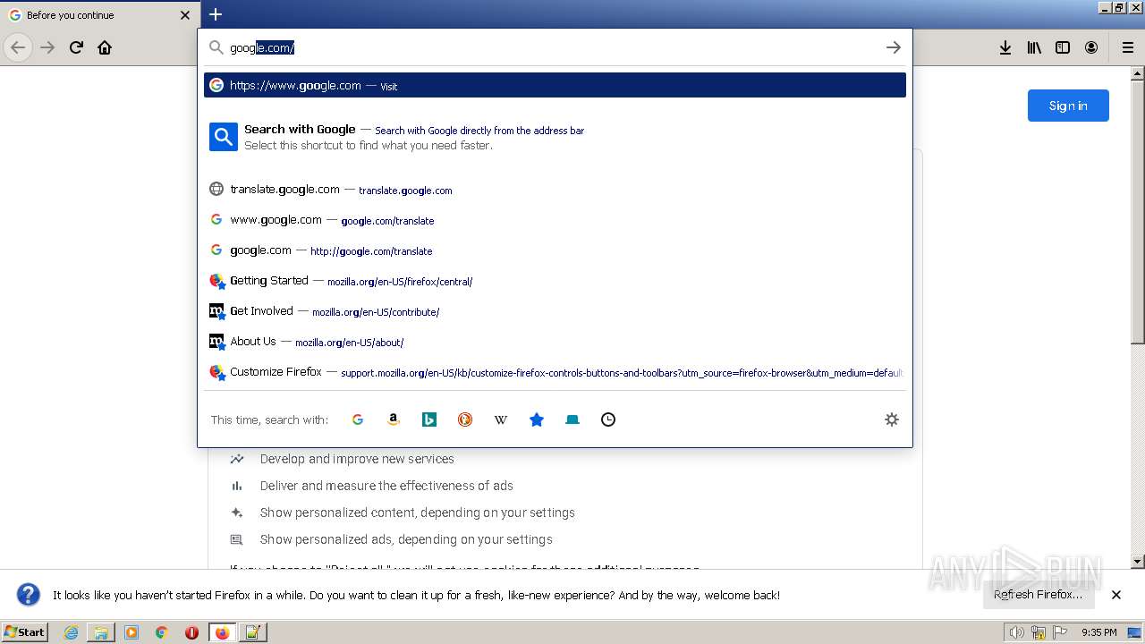Close the 'Before you continue' tab

pos(185,15)
